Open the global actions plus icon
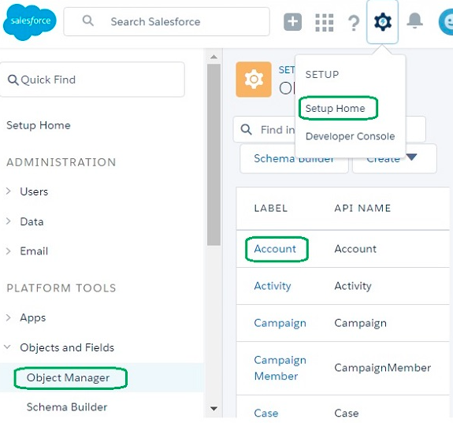The height and width of the screenshot is (423, 453). (x=292, y=22)
